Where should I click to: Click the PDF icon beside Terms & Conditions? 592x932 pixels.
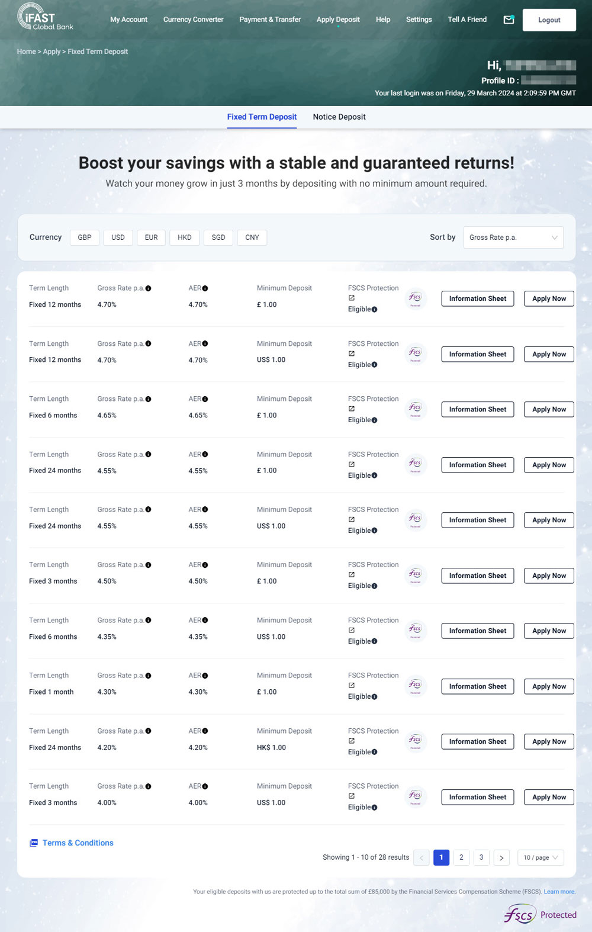coord(34,843)
